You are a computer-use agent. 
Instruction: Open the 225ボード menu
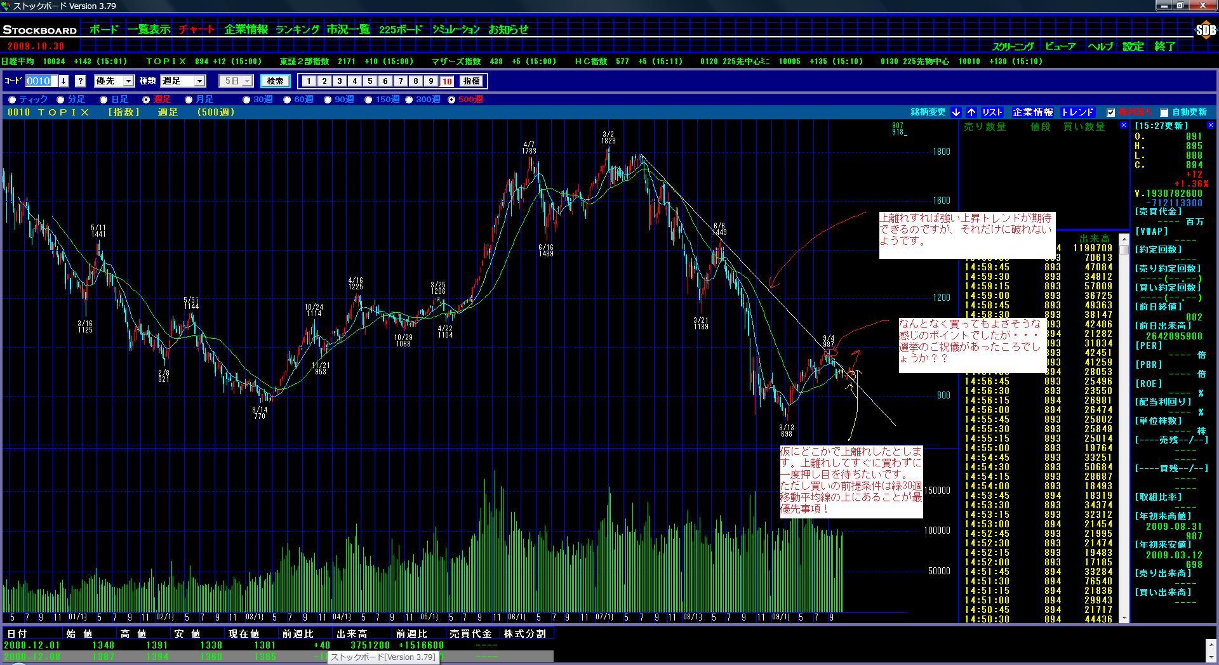click(400, 29)
